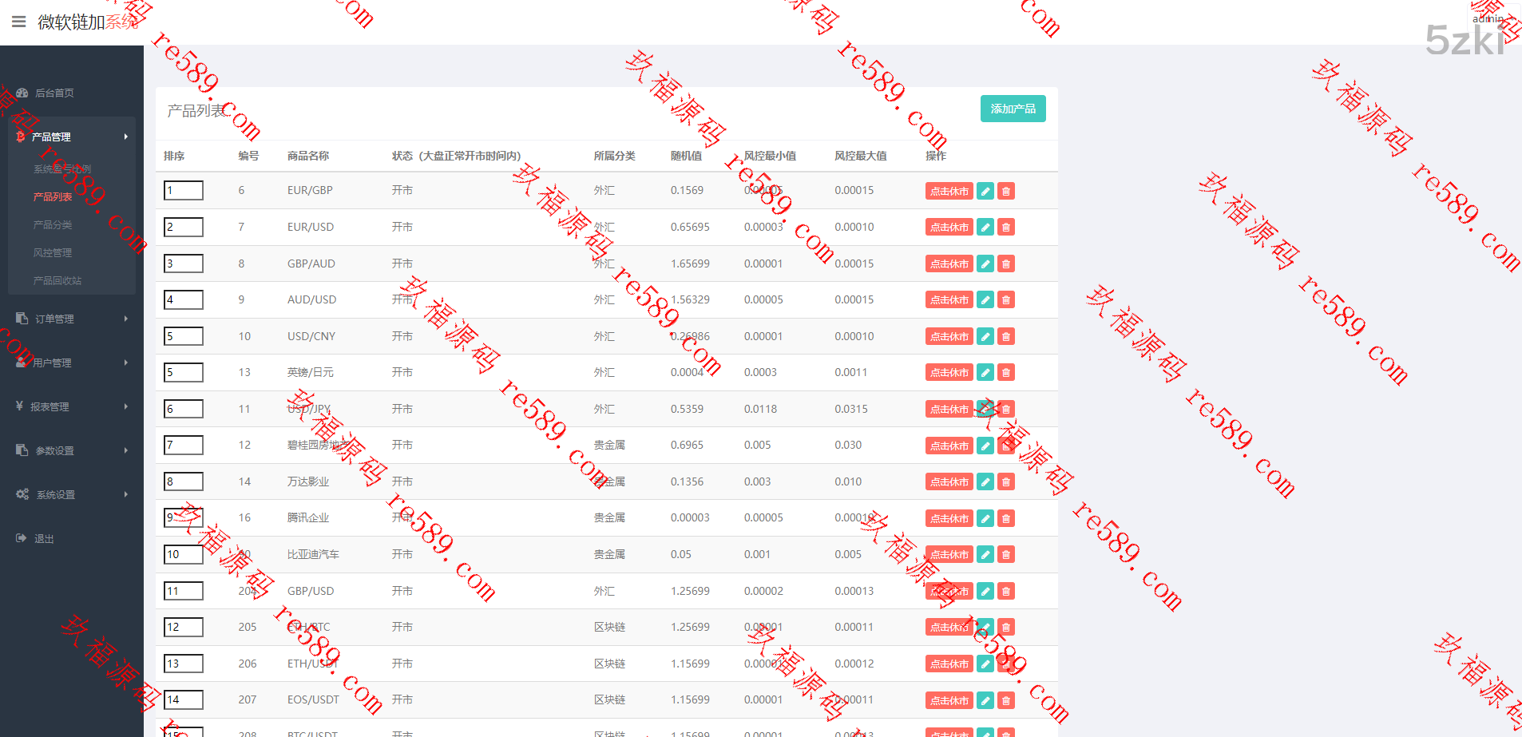Click edit pencil icon for 比亚迪汽车
Viewport: 1522px width, 737px height.
[985, 555]
